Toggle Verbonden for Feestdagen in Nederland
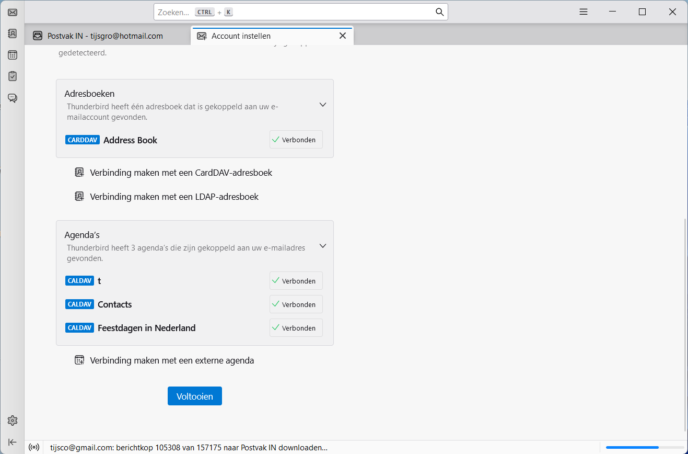This screenshot has height=454, width=688. (296, 328)
